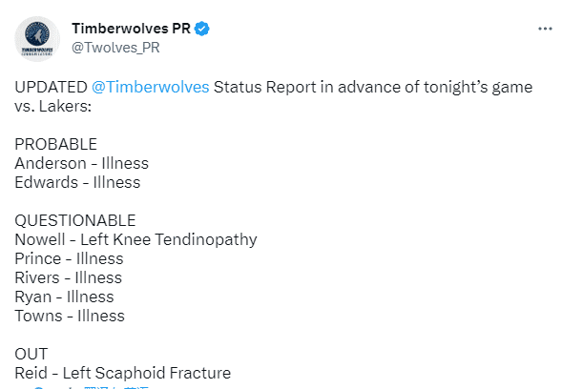562x389 pixels.
Task: Click the Nowell Left Knee Tendinopathy line
Action: point(135,240)
